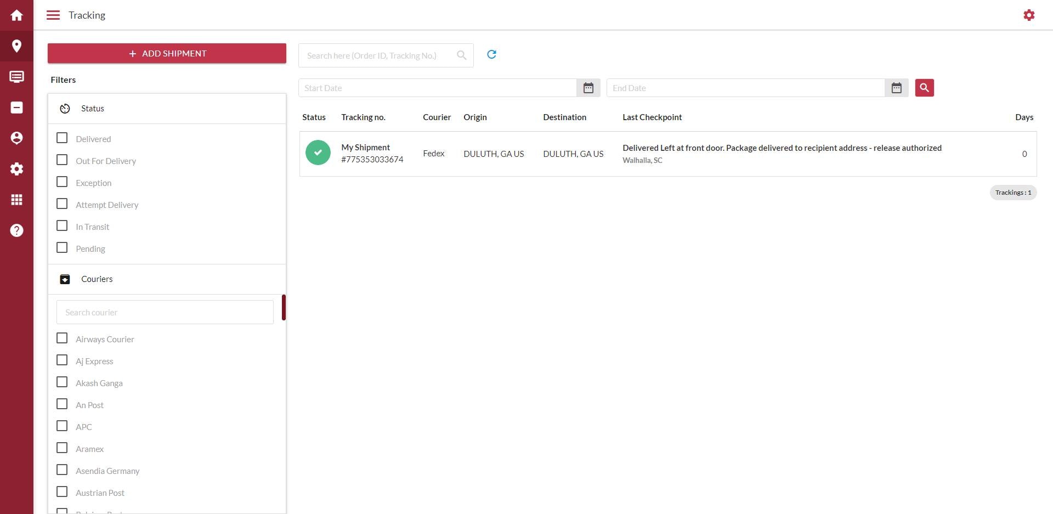
Task: Check the Airways Courier checkbox
Action: 62,338
